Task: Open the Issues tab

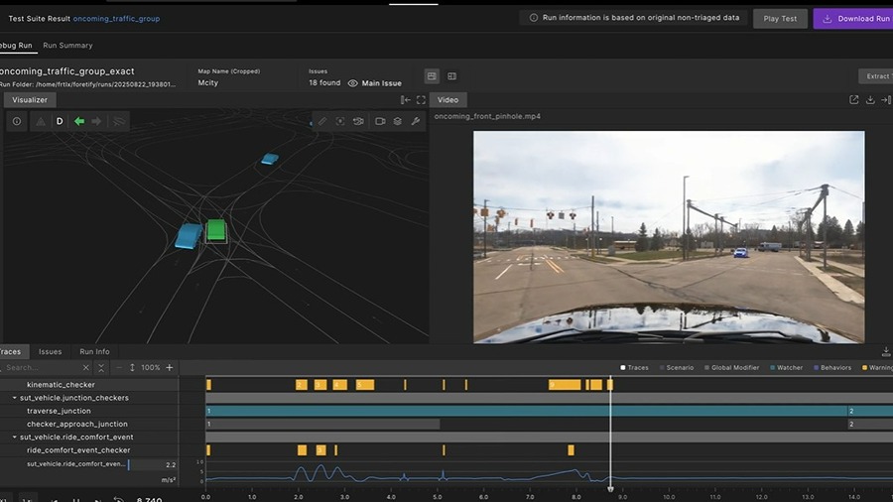Action: click(x=50, y=351)
